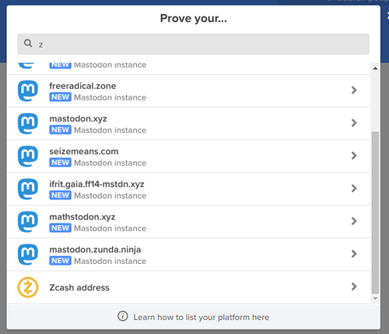Click the Mastodon icon for mathstodon.xyz
Screen dimensions: 389x334
pos(28,222)
